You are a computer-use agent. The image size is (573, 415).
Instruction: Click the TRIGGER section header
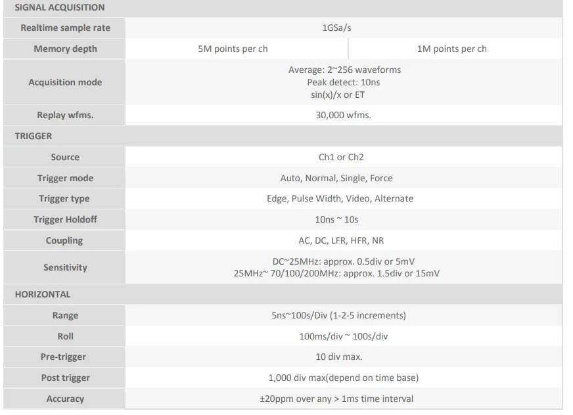[x=34, y=137]
